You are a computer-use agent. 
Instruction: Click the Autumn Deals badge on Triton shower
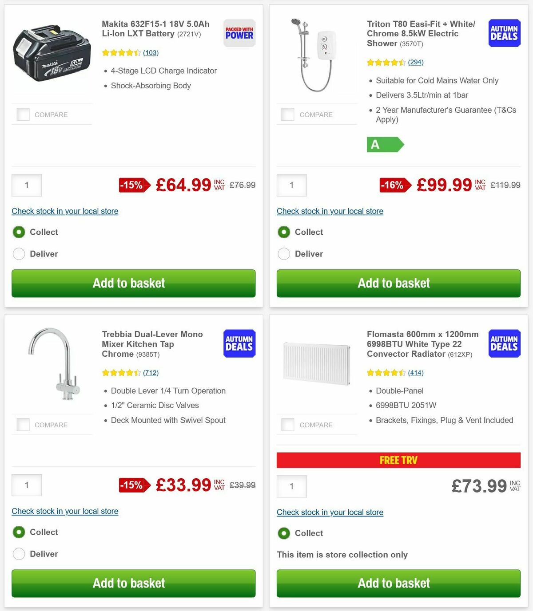pyautogui.click(x=504, y=33)
